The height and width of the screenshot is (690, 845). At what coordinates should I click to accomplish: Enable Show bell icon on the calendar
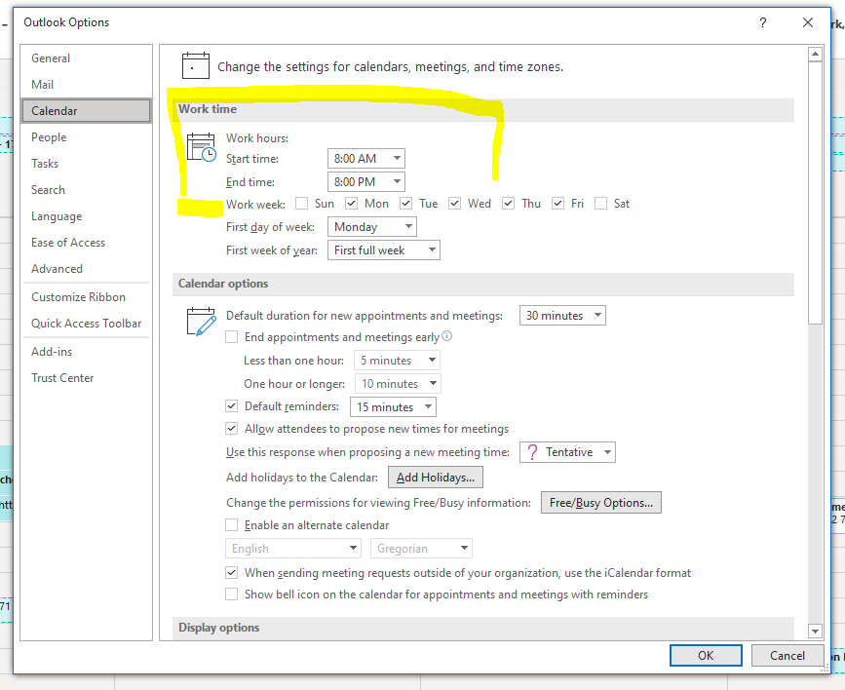(x=232, y=594)
